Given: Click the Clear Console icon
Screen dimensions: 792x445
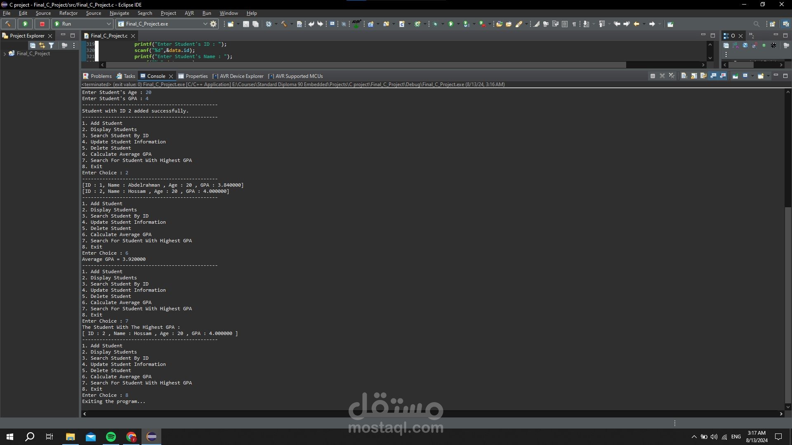Looking at the screenshot, I should pyautogui.click(x=684, y=76).
